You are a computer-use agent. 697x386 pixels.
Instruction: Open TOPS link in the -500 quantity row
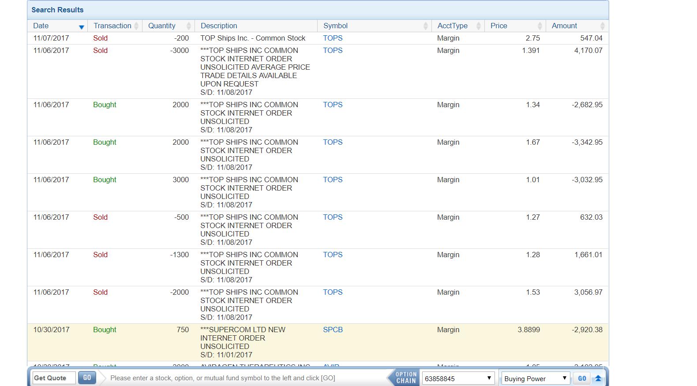(333, 217)
